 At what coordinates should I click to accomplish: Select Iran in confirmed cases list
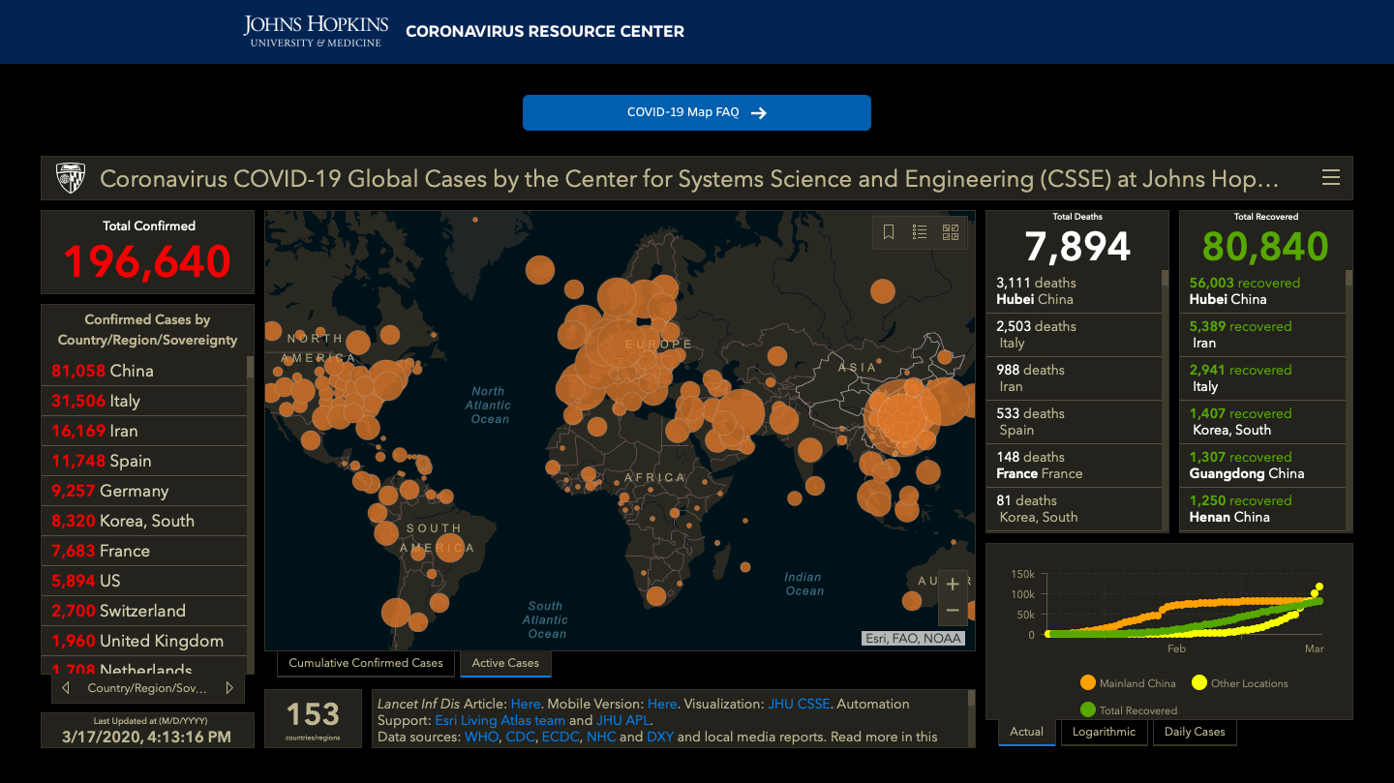[x=143, y=431]
